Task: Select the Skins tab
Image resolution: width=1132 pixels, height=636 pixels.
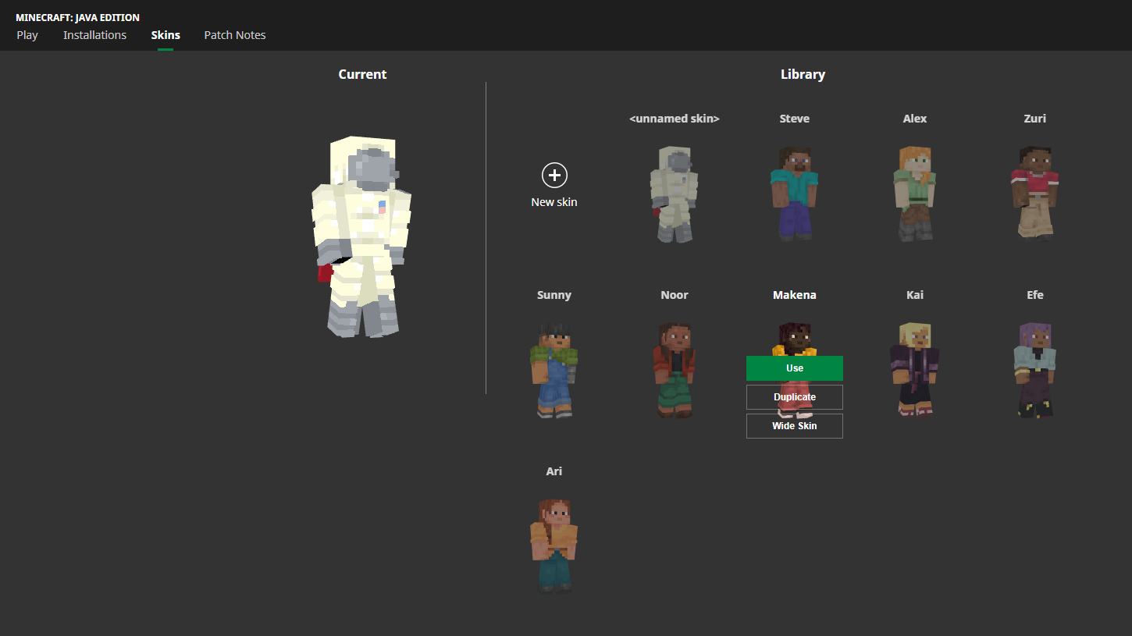Action: 165,34
